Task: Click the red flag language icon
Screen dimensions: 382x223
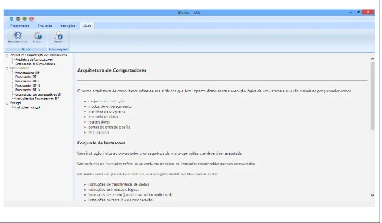Action: pos(31,18)
